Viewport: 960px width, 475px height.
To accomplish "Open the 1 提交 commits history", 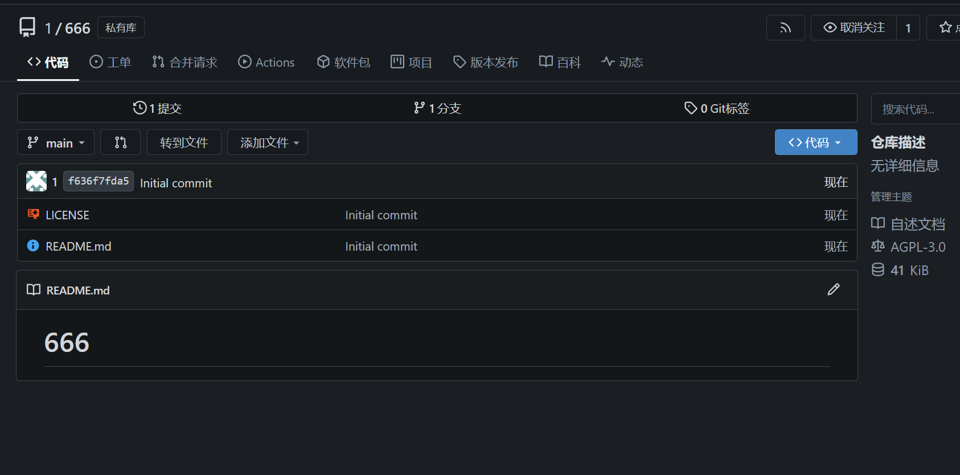I will 157,108.
